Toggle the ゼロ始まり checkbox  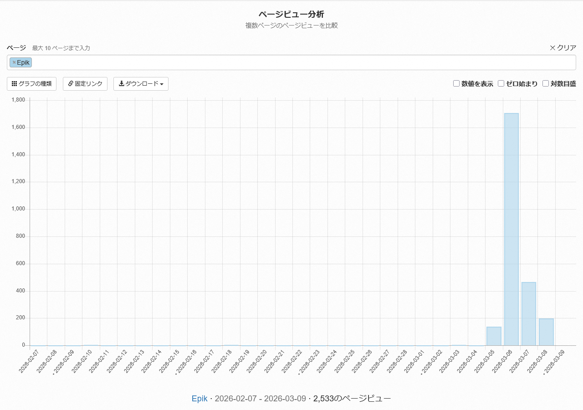(x=501, y=83)
